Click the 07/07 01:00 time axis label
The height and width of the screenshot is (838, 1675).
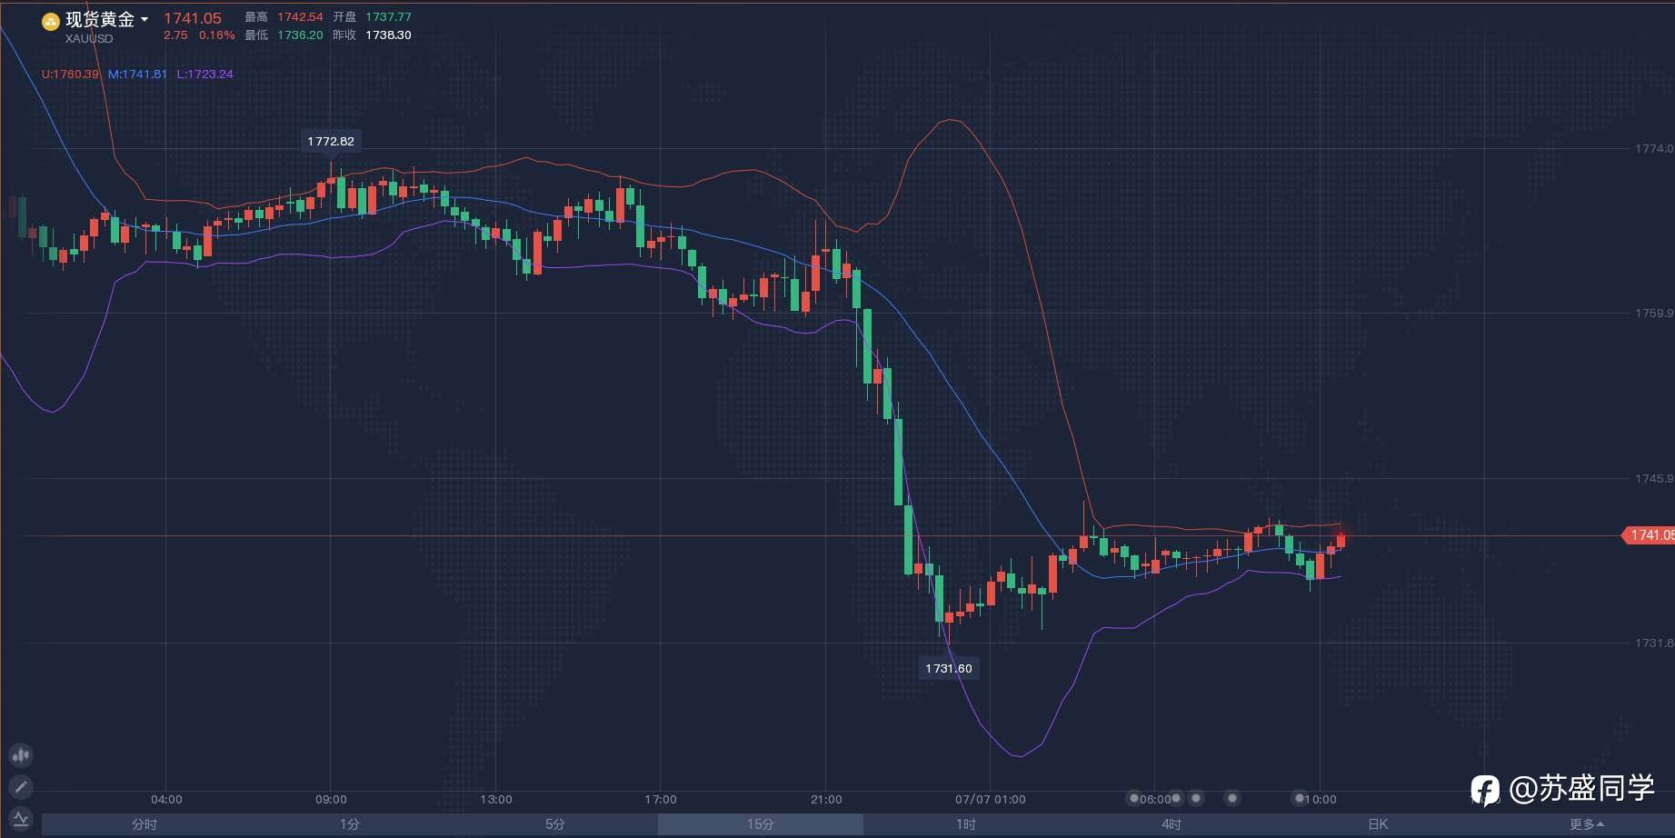tap(991, 800)
